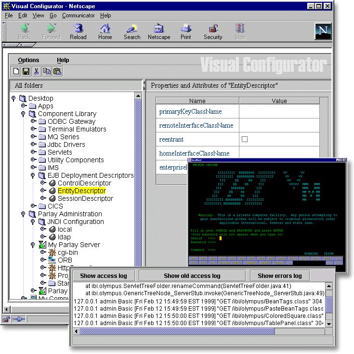The width and height of the screenshot is (354, 354).
Task: Create a new document in Visual Configurator
Action: tap(16, 71)
